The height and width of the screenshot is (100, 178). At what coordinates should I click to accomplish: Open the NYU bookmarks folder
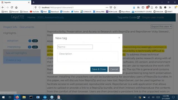click(5, 12)
